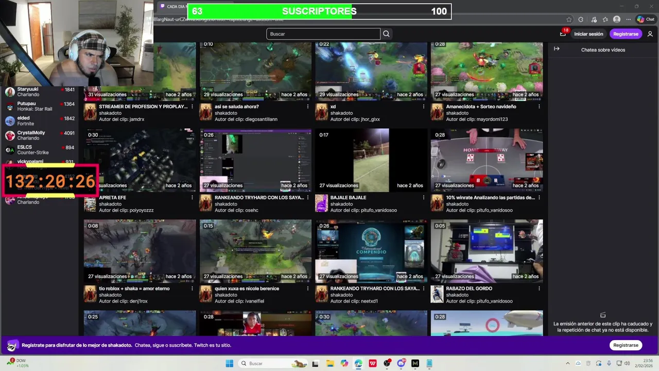This screenshot has height=371, width=659.
Task: Select CrystalMolly channel in sidebar
Action: (40, 135)
